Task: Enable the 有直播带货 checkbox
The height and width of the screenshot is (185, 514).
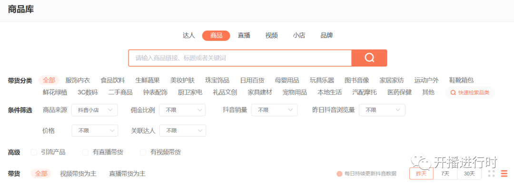Action: tap(85, 152)
